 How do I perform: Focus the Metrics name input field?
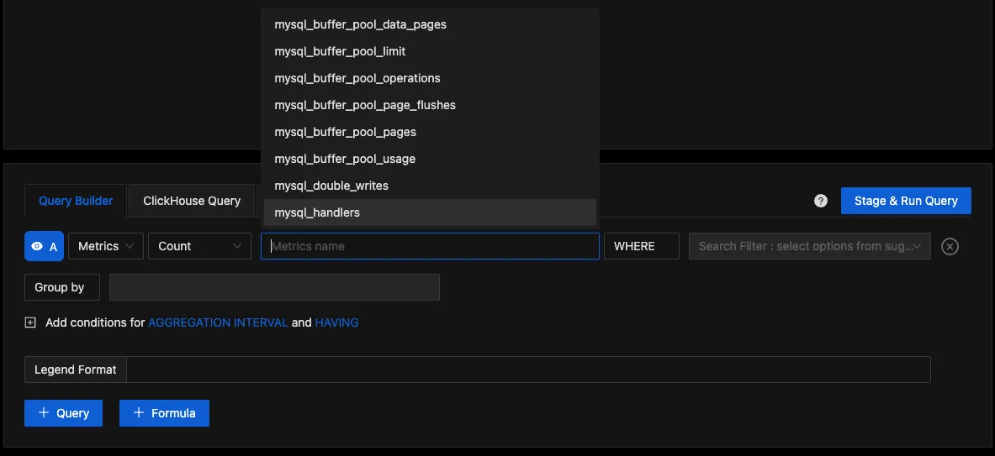[x=430, y=246]
